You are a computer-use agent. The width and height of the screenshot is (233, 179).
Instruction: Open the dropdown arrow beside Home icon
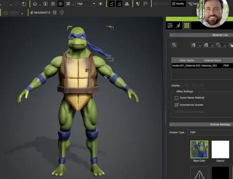(x=40, y=5)
